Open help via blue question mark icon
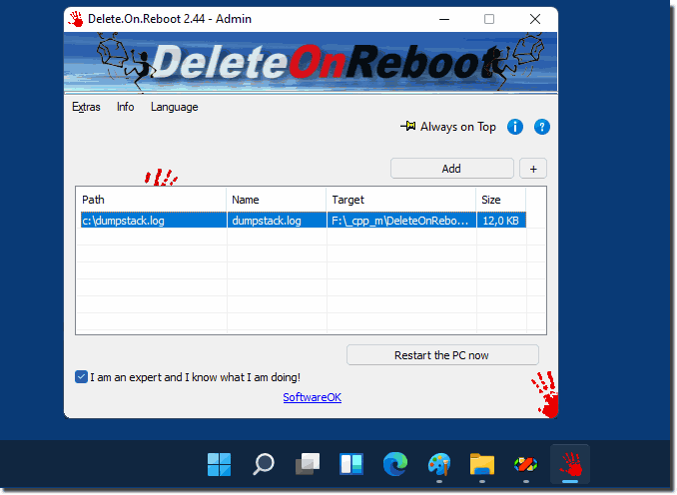 pyautogui.click(x=542, y=127)
